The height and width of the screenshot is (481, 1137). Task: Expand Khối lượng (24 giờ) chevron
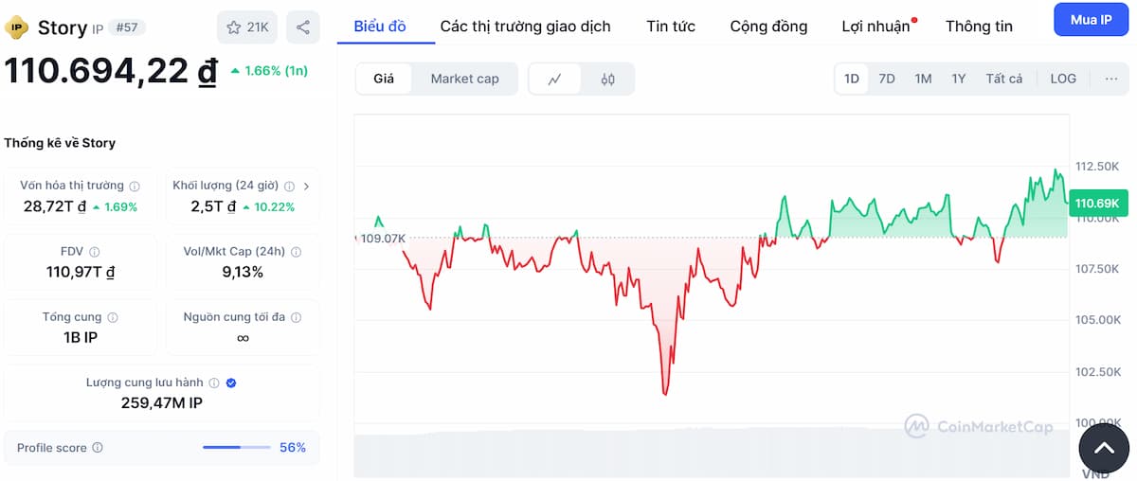(x=306, y=187)
